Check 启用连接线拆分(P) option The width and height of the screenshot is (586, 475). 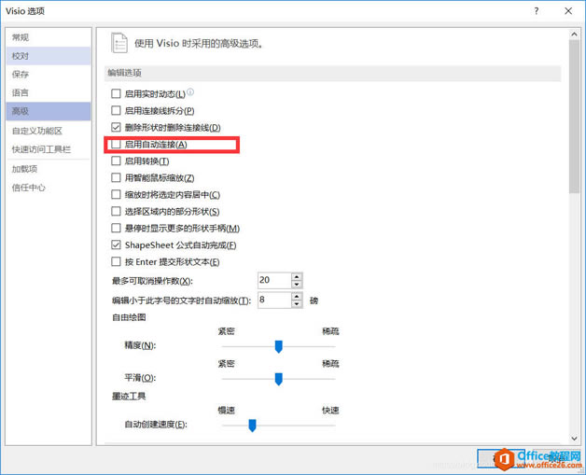(x=116, y=111)
